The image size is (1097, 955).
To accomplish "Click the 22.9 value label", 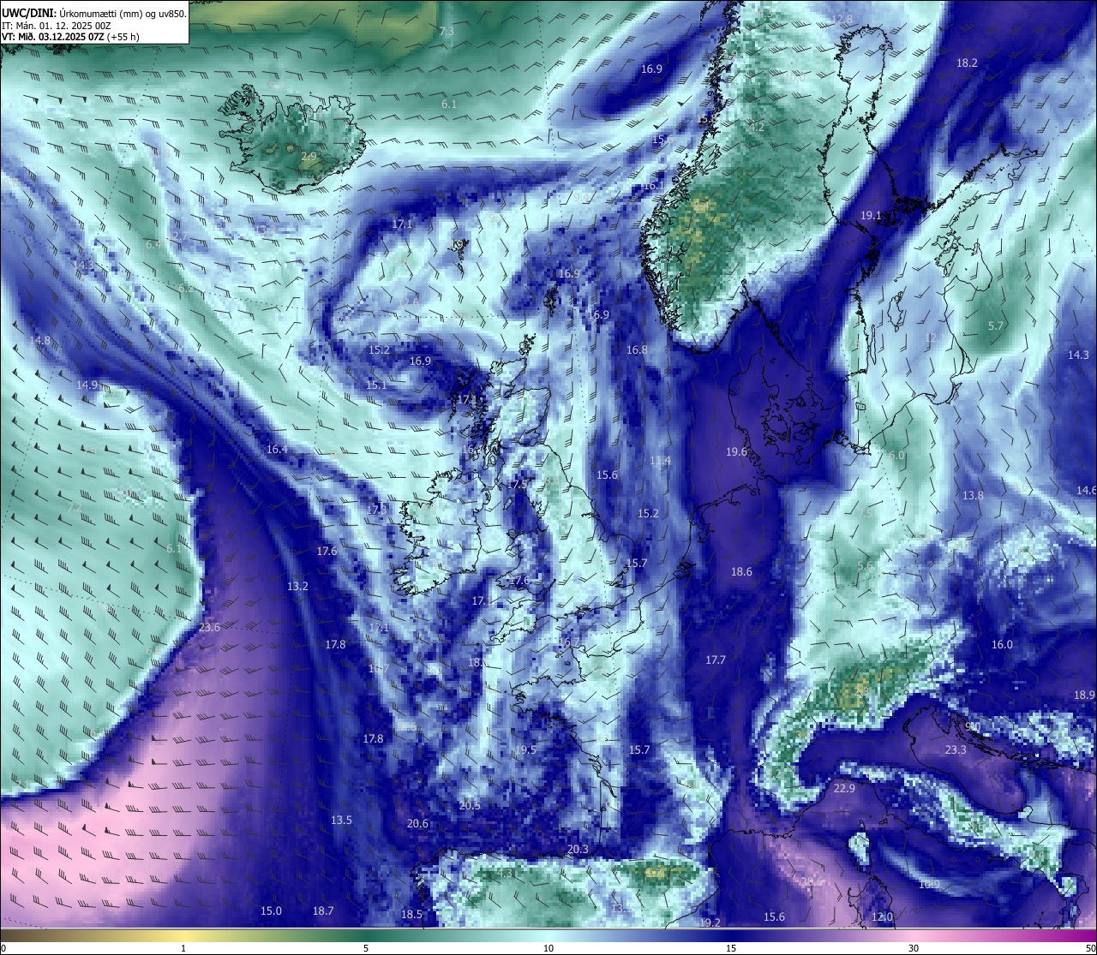I will coord(844,788).
